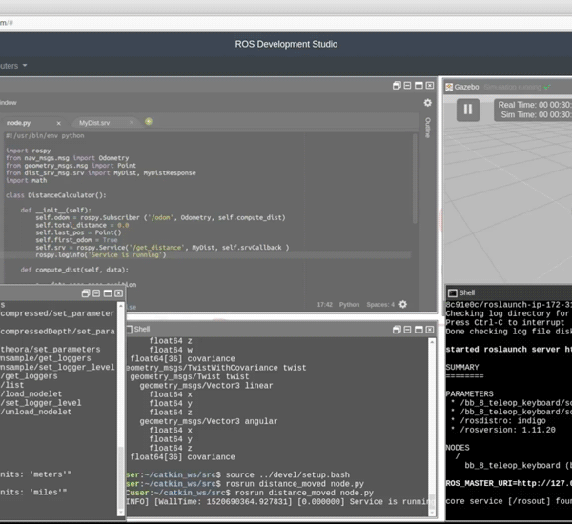572x524 pixels.
Task: Click '/unload_nodelet' in the left shell
Action: [x=36, y=412]
